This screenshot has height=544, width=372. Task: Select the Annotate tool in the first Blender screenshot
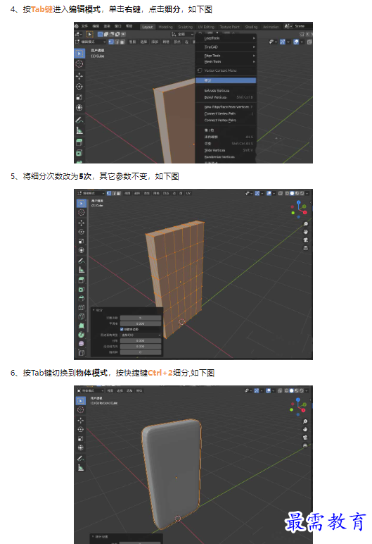79,120
